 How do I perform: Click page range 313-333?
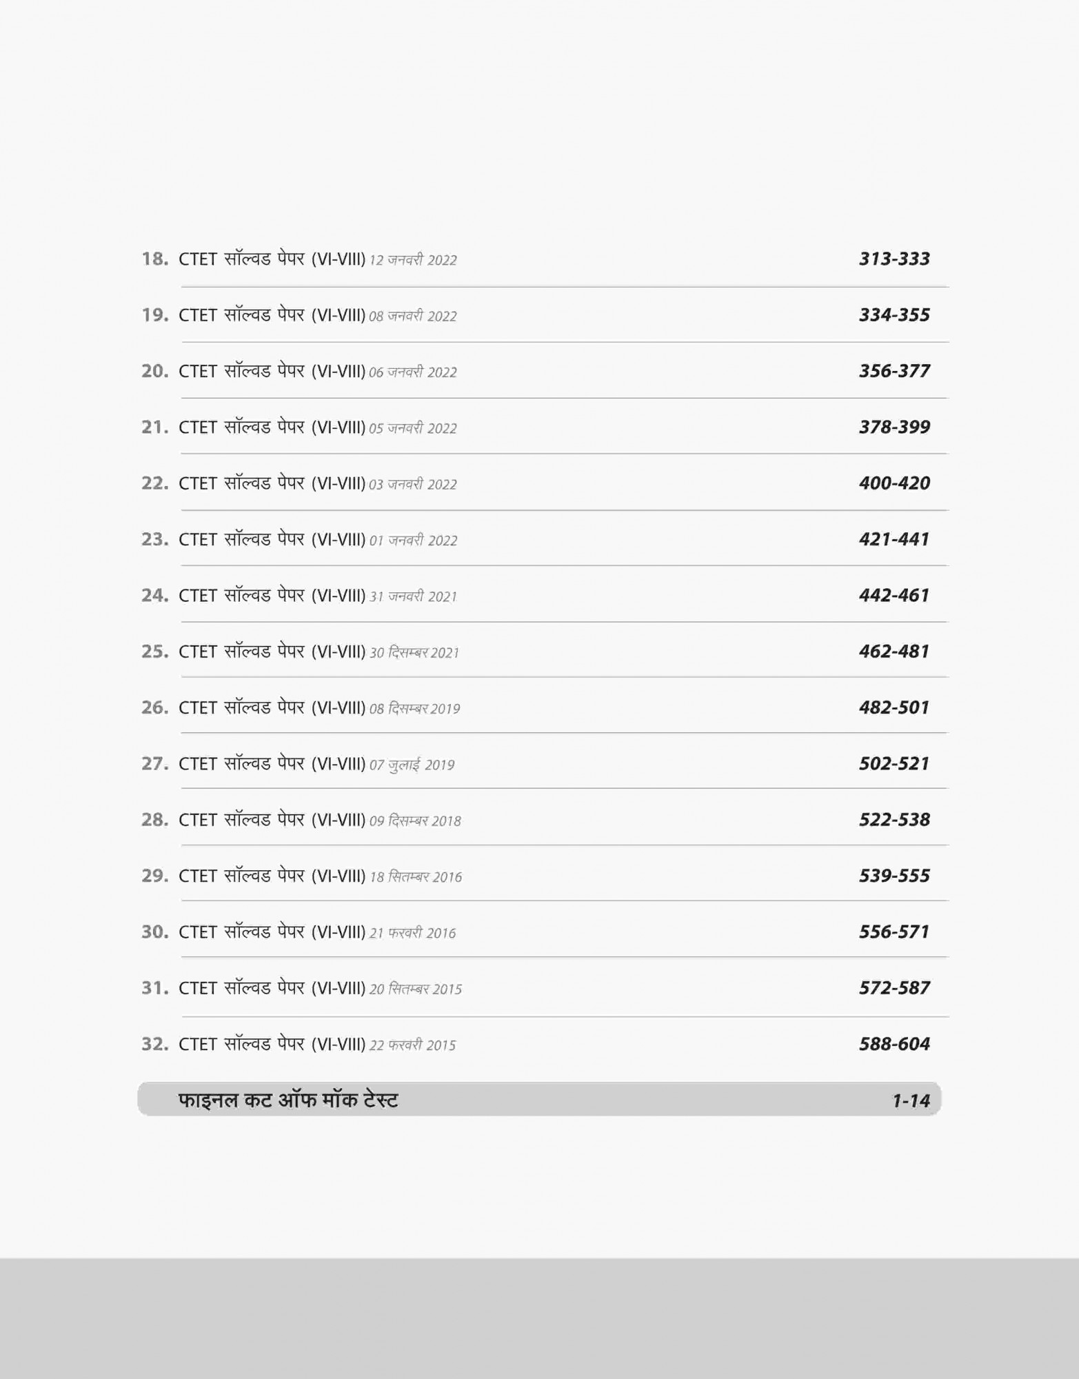coord(894,259)
